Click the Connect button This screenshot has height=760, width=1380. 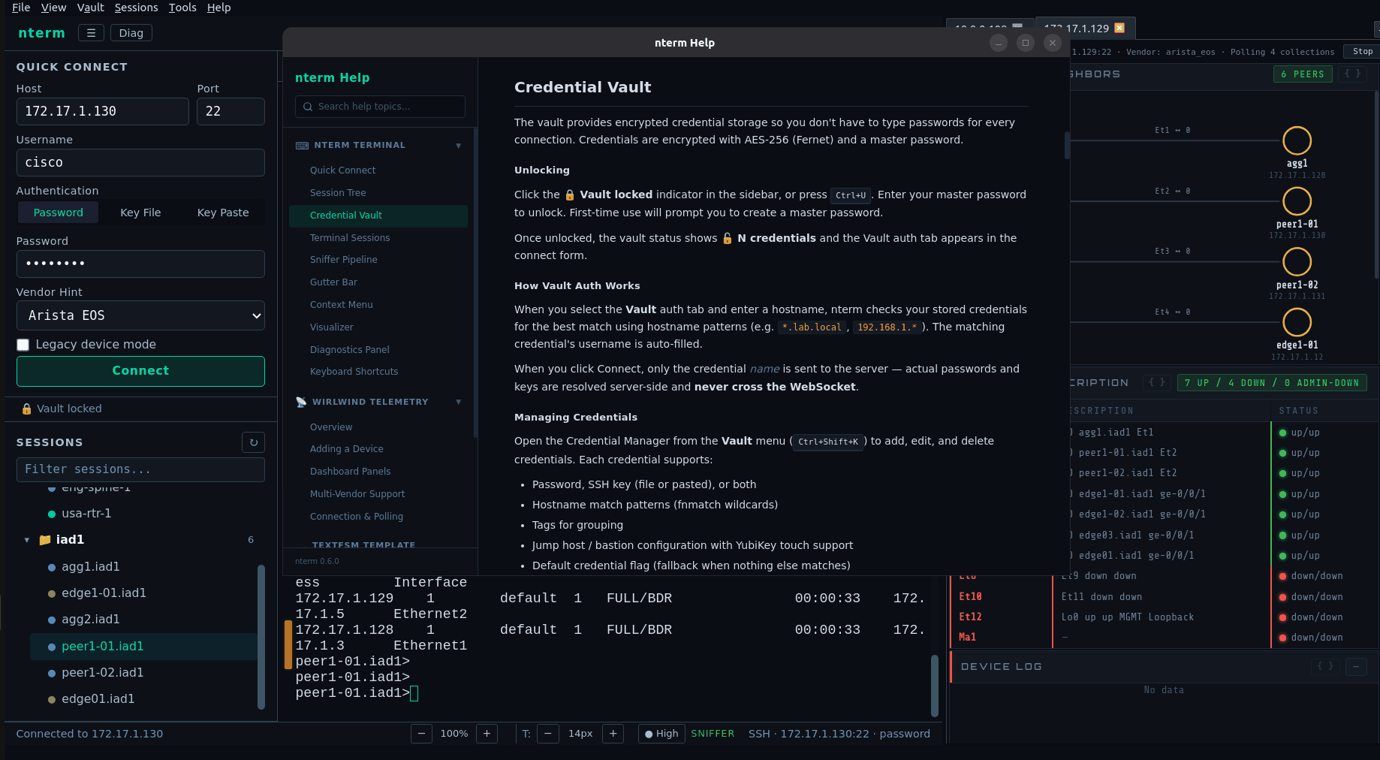click(x=140, y=370)
